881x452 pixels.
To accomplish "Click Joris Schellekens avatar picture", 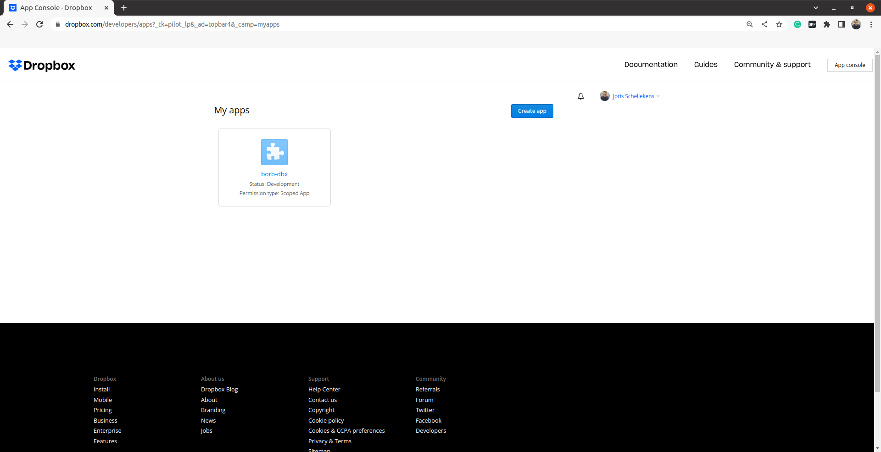I will click(605, 96).
